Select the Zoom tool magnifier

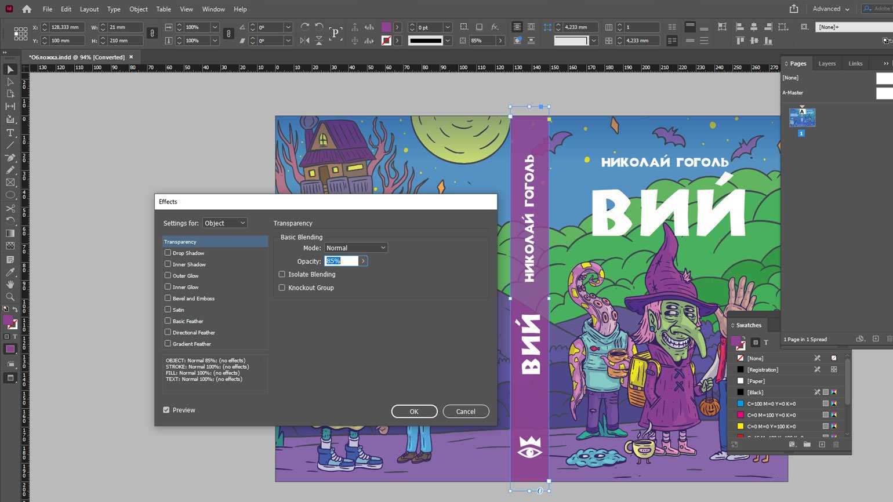coord(10,297)
